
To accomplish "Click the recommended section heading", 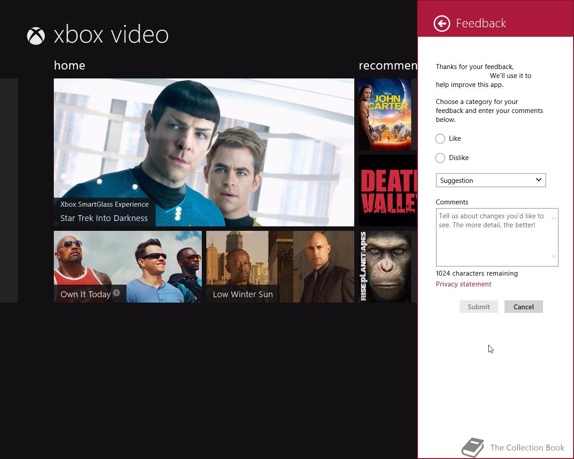I will 388,65.
